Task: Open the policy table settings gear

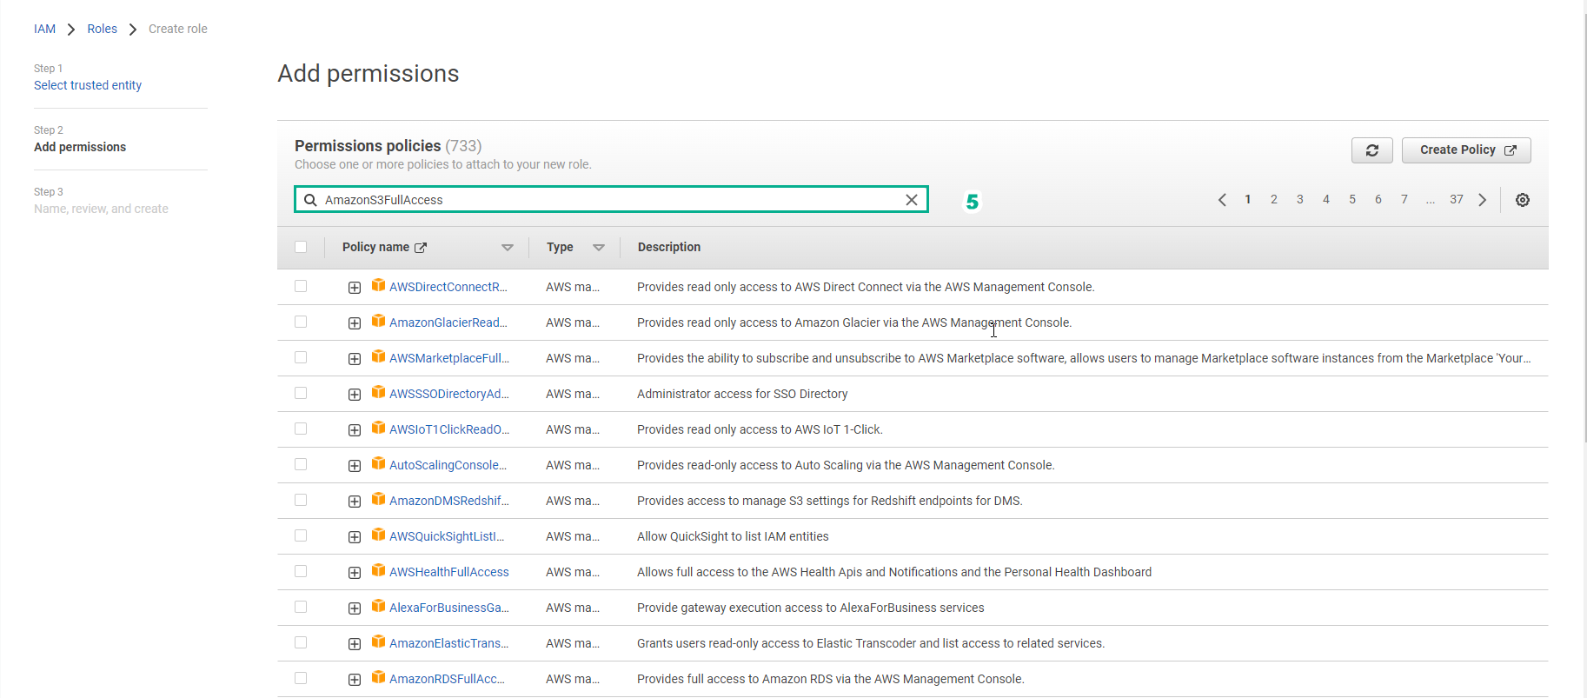Action: coord(1523,200)
